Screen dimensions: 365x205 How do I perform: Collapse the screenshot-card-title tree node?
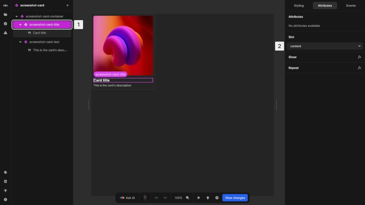point(20,25)
